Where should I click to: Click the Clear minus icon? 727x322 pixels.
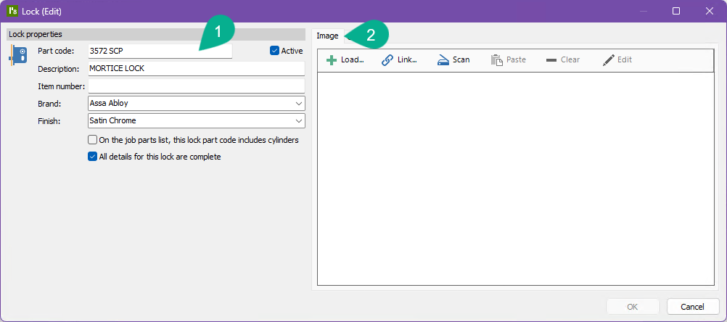551,60
